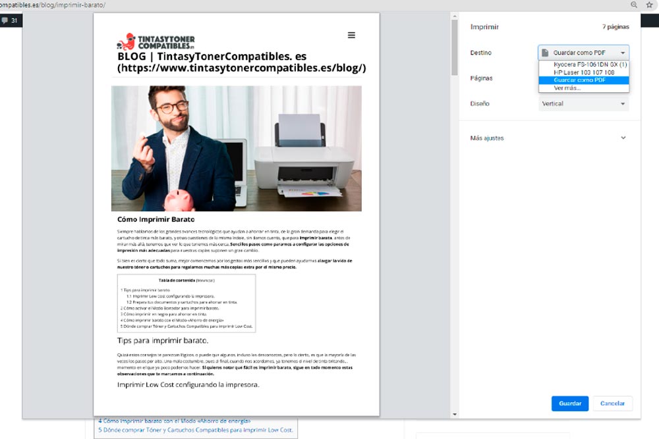Click the preview scrollbar up arrow
Image resolution: width=659 pixels, height=439 pixels.
click(x=454, y=16)
